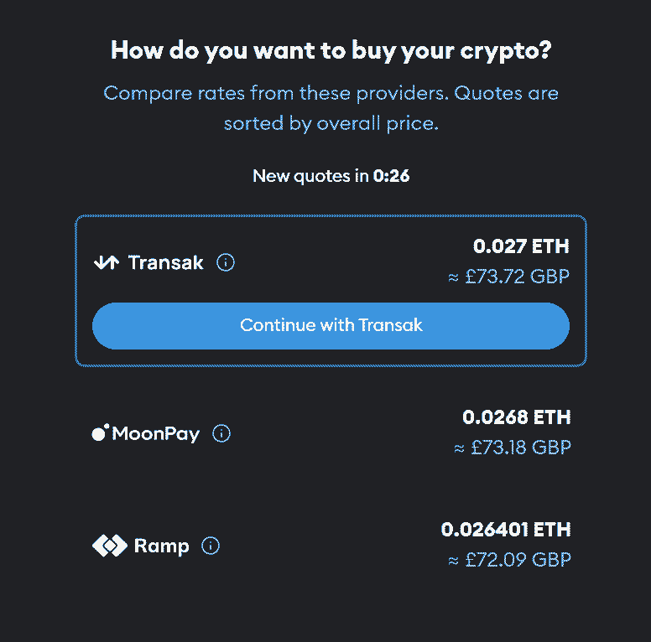Image resolution: width=651 pixels, height=642 pixels.
Task: Click the £73.72 GBP Transak price
Action: pos(509,277)
